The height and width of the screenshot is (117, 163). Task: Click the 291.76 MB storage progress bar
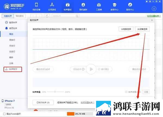tap(80, 114)
